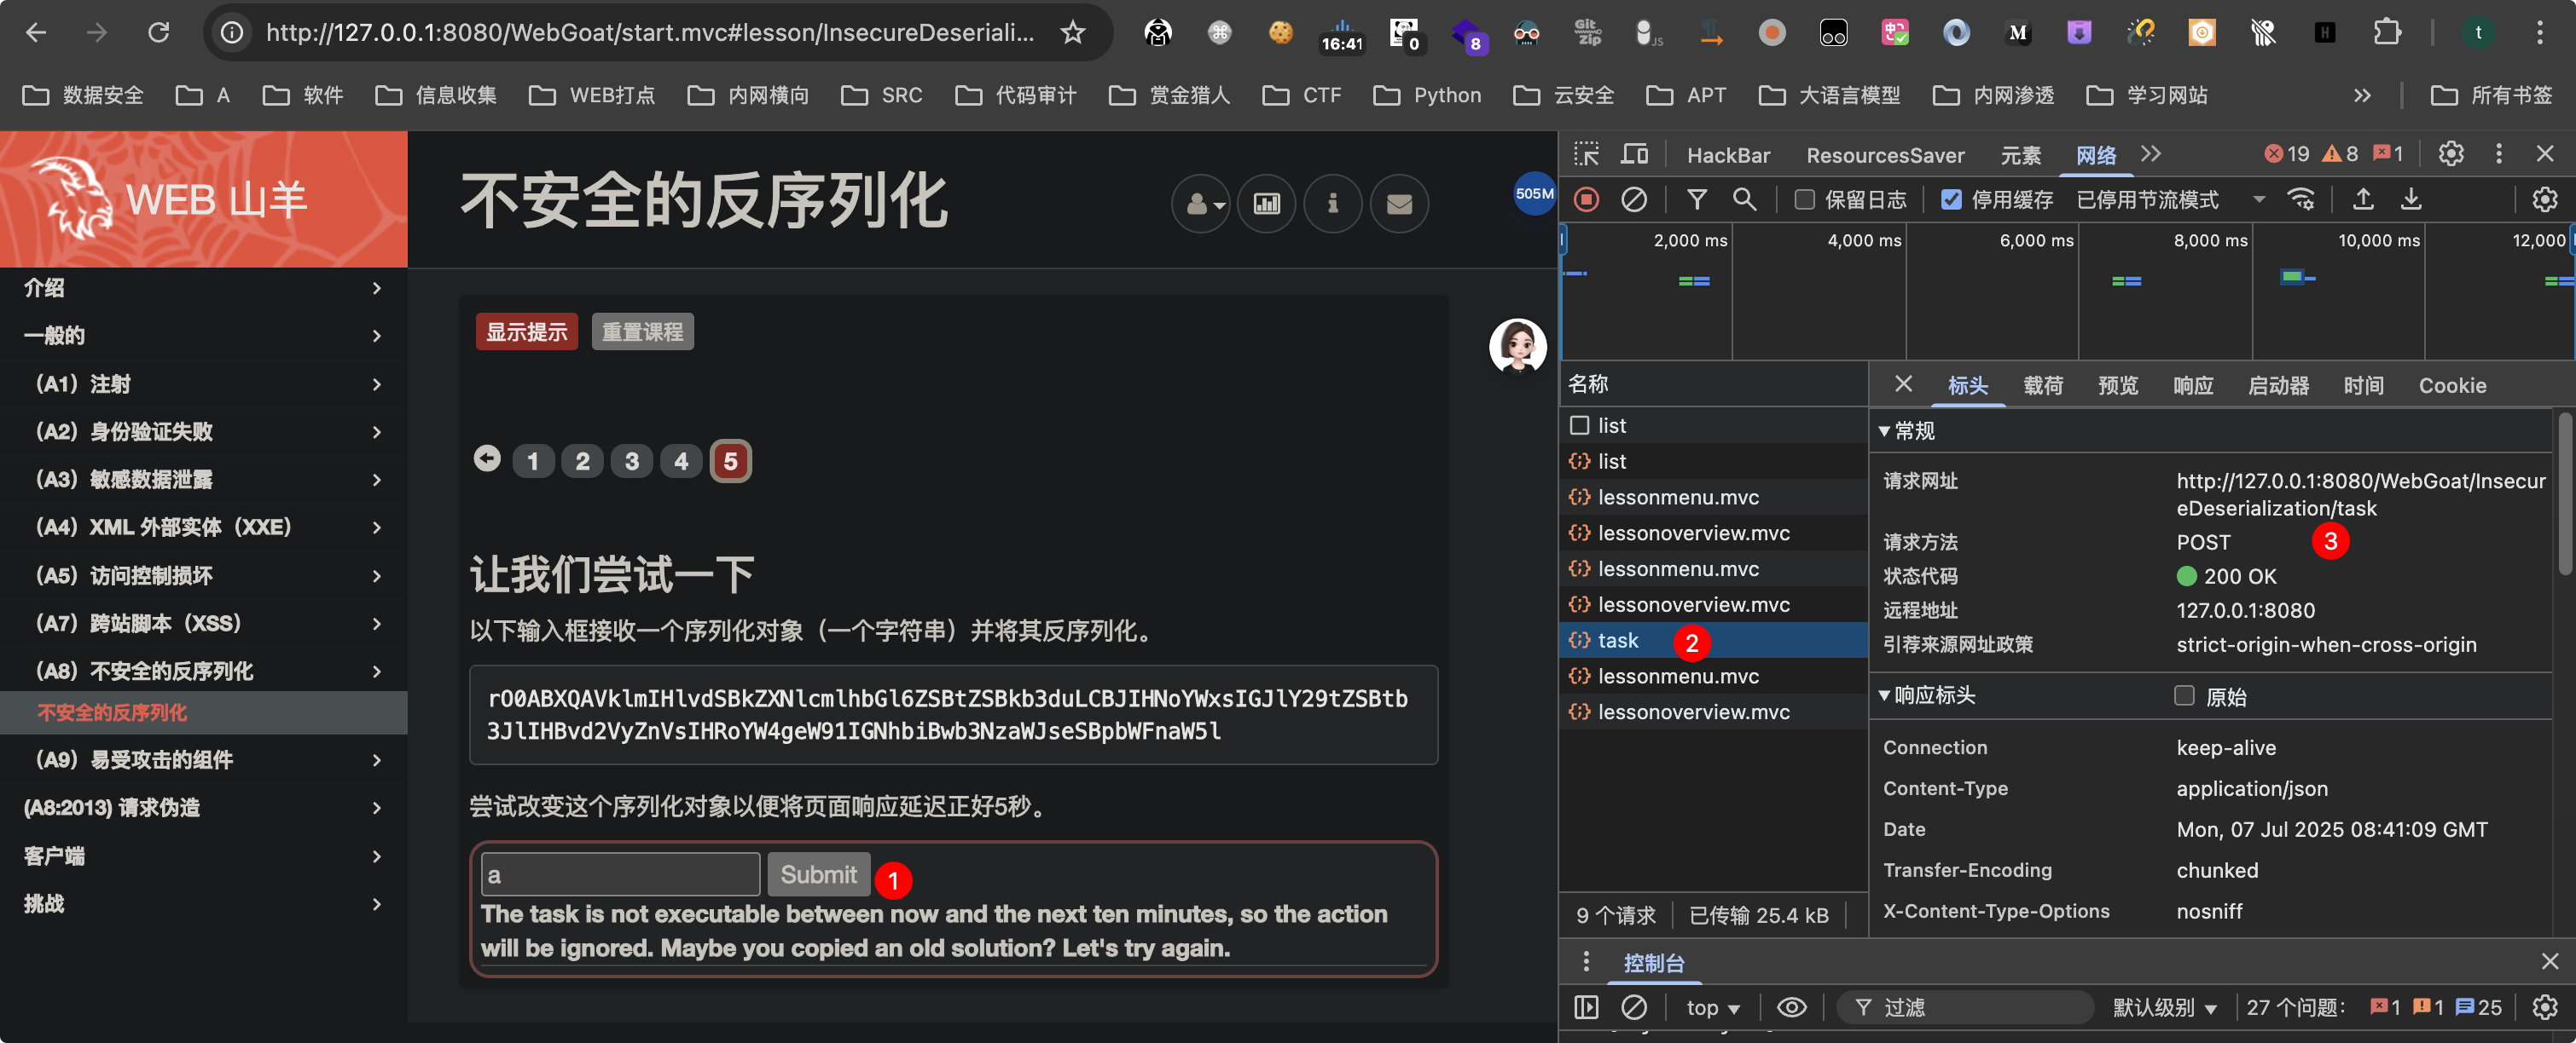
Task: Open the user profile dropdown icon
Action: (x=1201, y=204)
